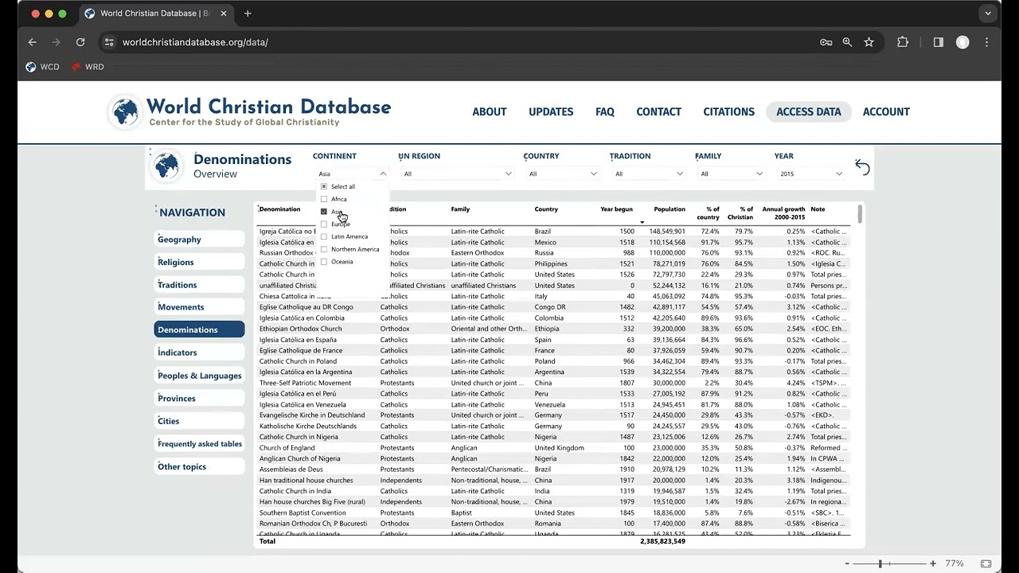Go to the Indicators navigation page
This screenshot has width=1019, height=573.
199,353
